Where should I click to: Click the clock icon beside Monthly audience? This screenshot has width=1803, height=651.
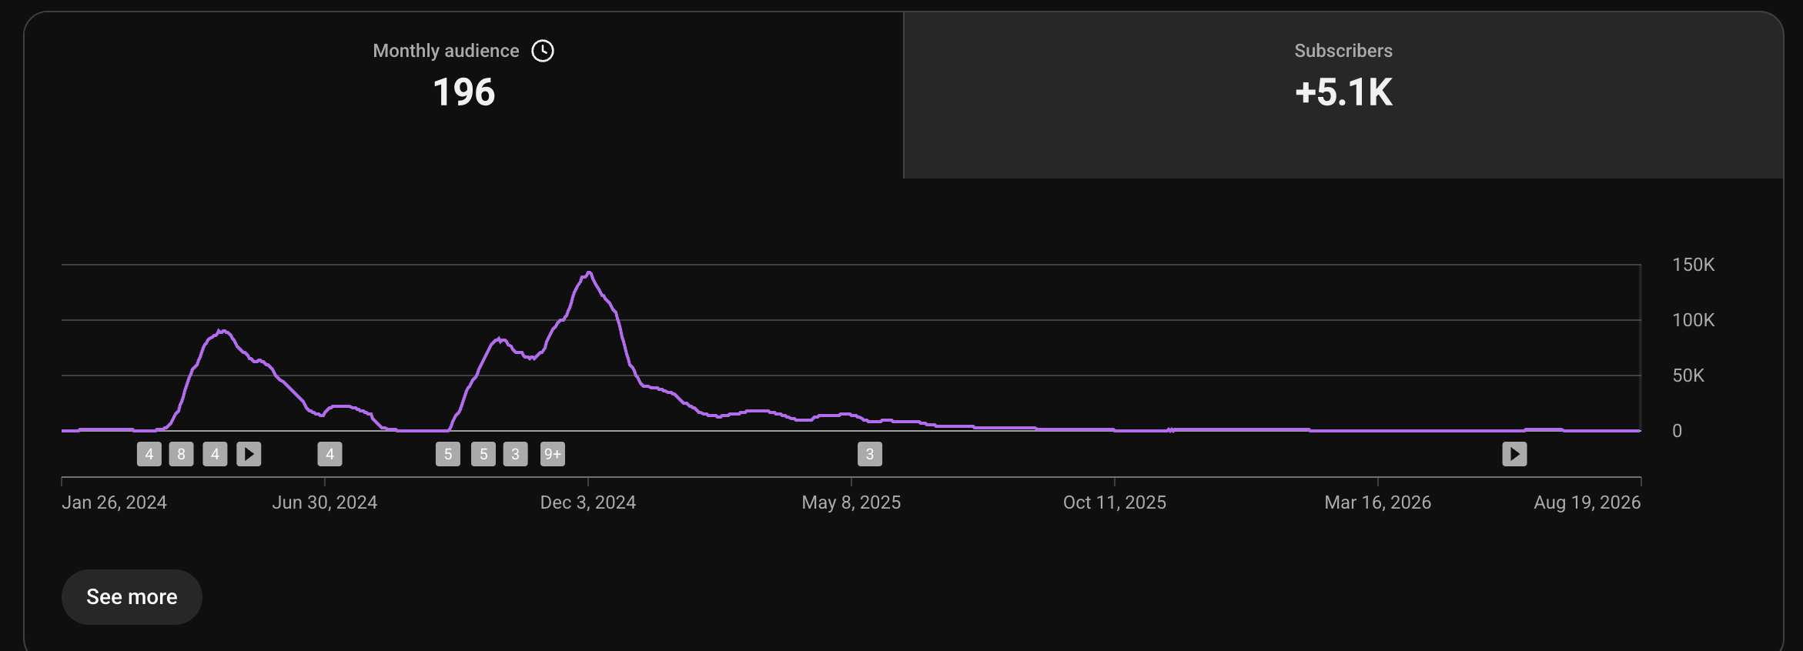(x=543, y=51)
